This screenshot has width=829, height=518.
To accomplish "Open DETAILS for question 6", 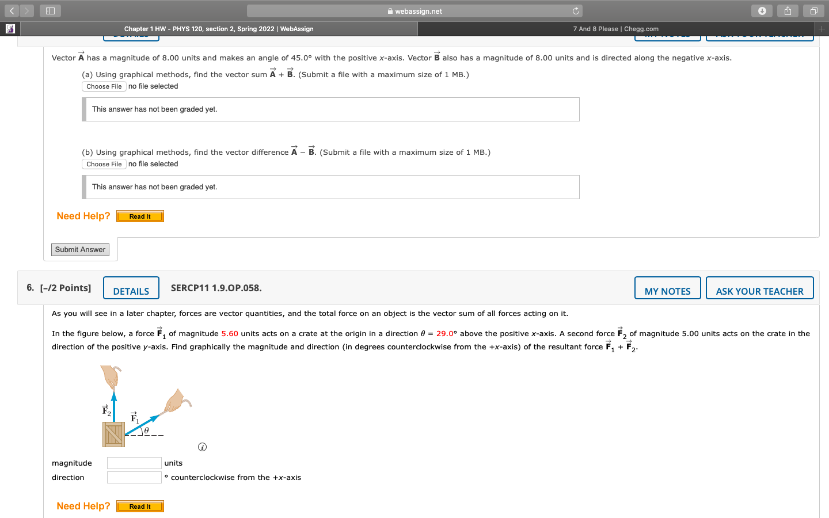I will tap(131, 288).
